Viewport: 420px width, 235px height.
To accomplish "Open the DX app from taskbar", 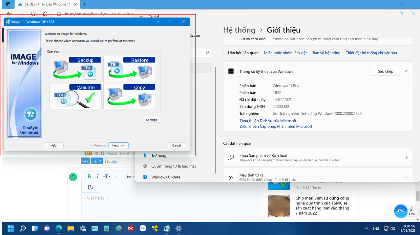I will tap(131, 228).
